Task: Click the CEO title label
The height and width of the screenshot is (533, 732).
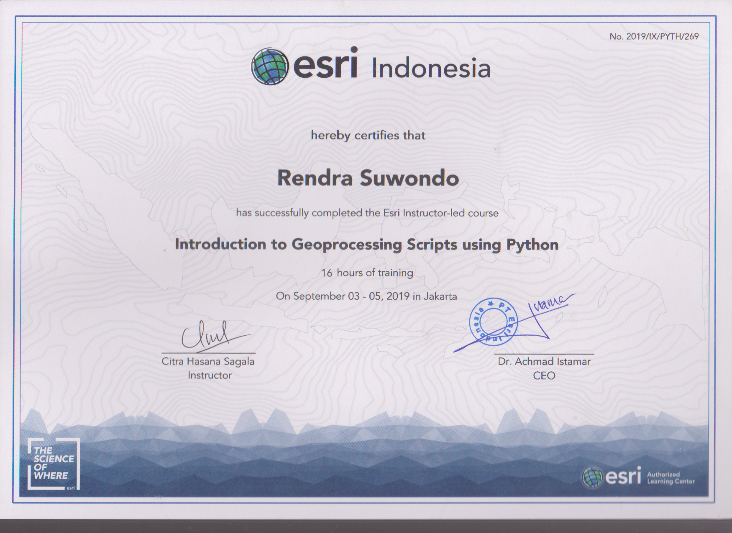Action: (544, 375)
